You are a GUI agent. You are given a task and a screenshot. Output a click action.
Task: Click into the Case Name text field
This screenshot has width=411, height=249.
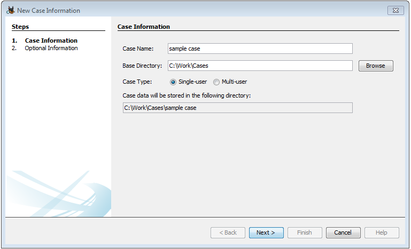(260, 49)
